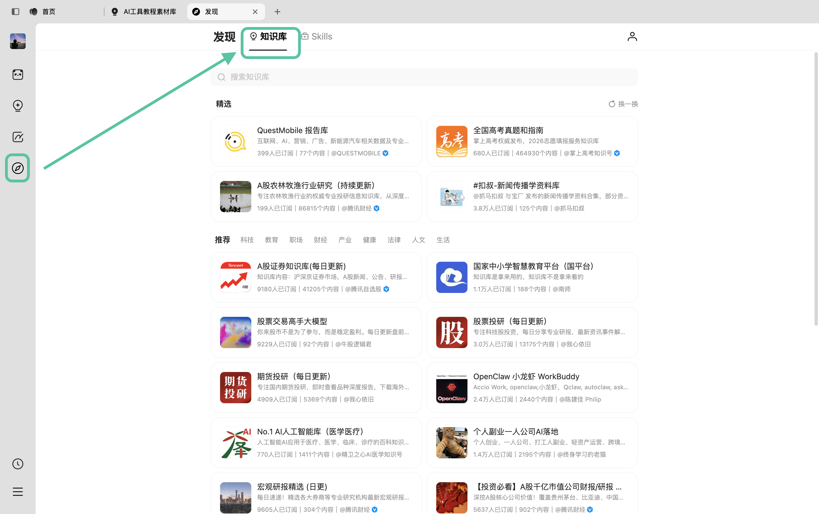Screen dimensions: 819x514
Task: Open 个人副业一人公司AI落地 title
Action: pyautogui.click(x=516, y=432)
